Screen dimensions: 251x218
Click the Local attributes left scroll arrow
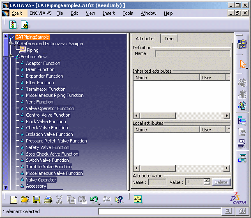[x=136, y=168]
